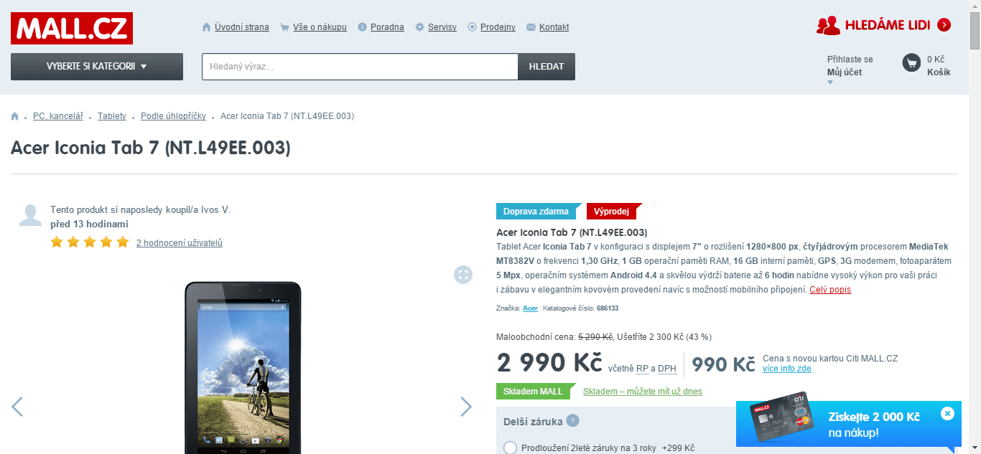Open Servisy menu link

(x=442, y=27)
